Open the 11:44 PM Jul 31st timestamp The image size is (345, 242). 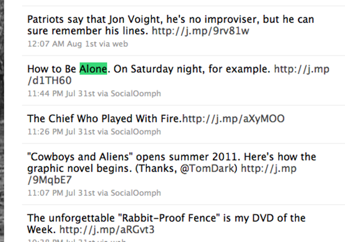pos(61,94)
